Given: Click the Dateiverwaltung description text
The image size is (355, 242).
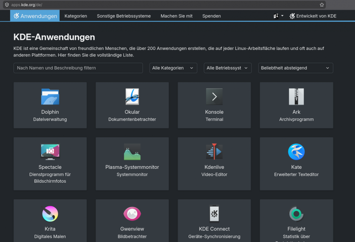Looking at the screenshot, I should pos(50,119).
